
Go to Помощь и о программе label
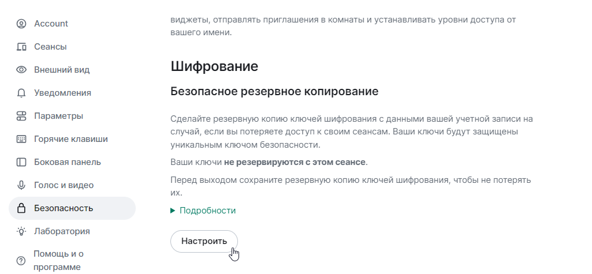click(x=58, y=260)
